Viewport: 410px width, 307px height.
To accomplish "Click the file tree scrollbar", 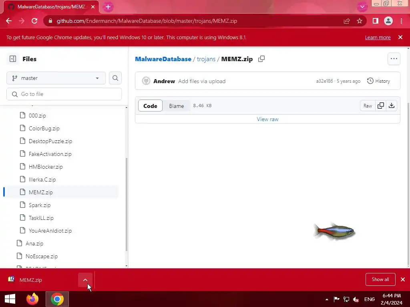I will (127, 203).
